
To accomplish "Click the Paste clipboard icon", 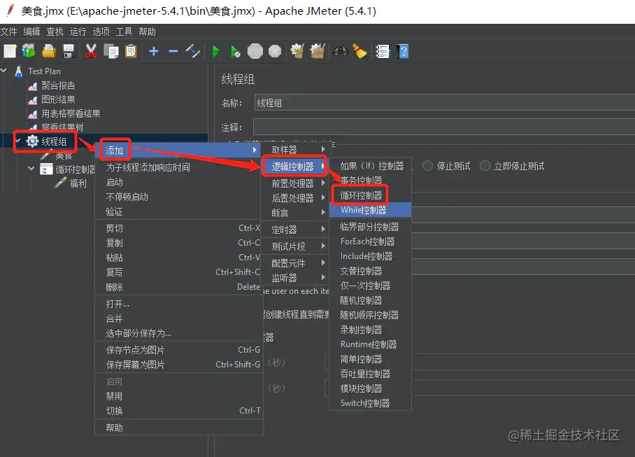I will [x=130, y=52].
